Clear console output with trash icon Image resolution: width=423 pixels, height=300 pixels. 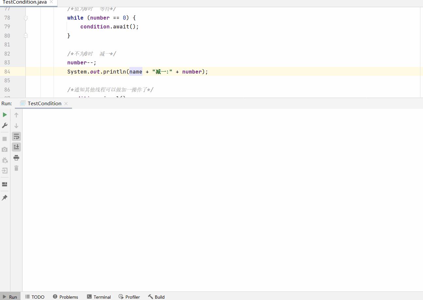pos(16,168)
